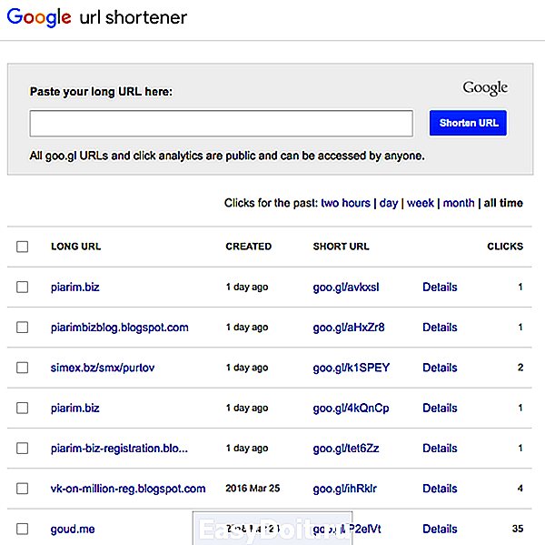This screenshot has width=545, height=545.
Task: Open the simex.bz/smx/purtov long URL
Action: (103, 368)
